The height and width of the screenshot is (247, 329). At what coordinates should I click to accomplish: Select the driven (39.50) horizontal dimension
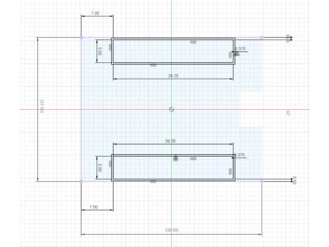(172, 230)
